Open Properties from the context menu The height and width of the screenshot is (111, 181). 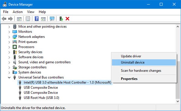144,79
